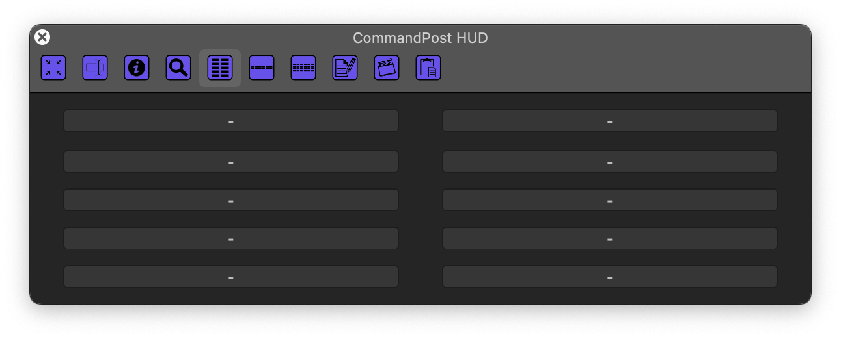Click the bottom dash button in left column
This screenshot has height=339, width=841.
[x=231, y=277]
